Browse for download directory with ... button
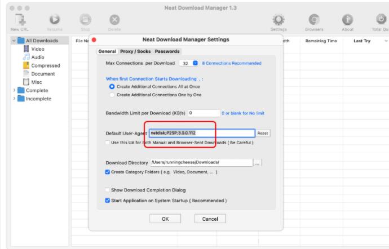 257,163
